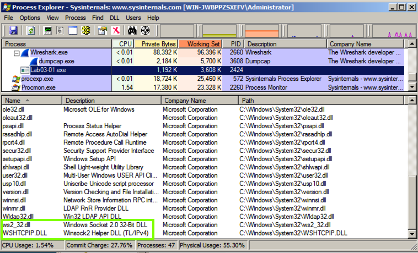The image size is (418, 253).
Task: Click the Refresh Now toolbar icon
Action: [31, 30]
